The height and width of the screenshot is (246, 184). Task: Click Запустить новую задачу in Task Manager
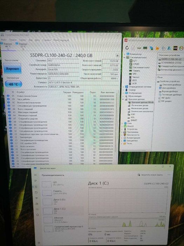150,175
